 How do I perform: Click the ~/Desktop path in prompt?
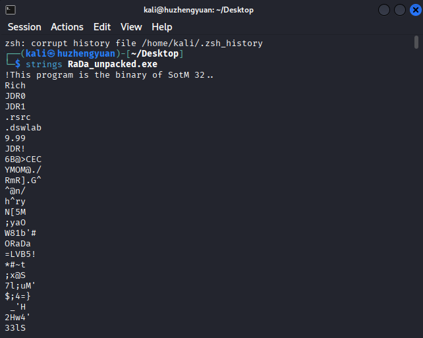pyautogui.click(x=155, y=53)
